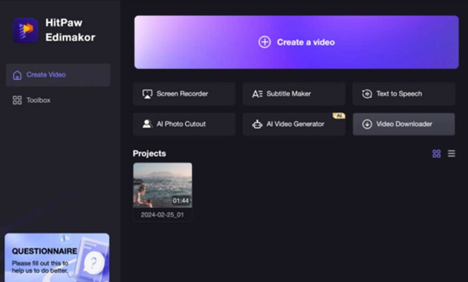The image size is (468, 282).
Task: Open the 2024-02-25_01 project thumbnail
Action: coord(162,185)
